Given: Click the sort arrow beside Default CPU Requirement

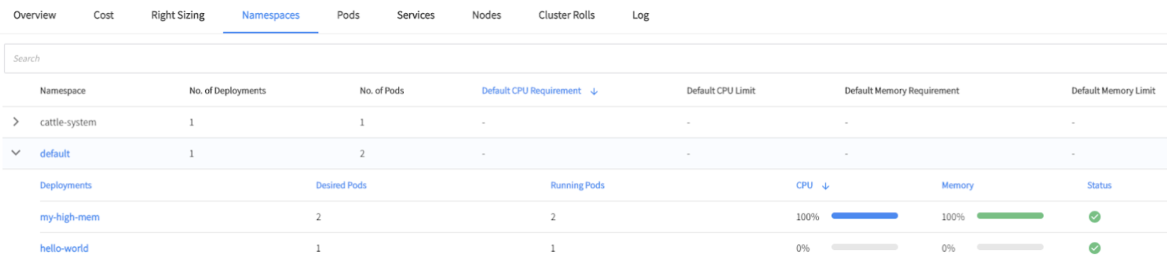Looking at the screenshot, I should coord(594,91).
